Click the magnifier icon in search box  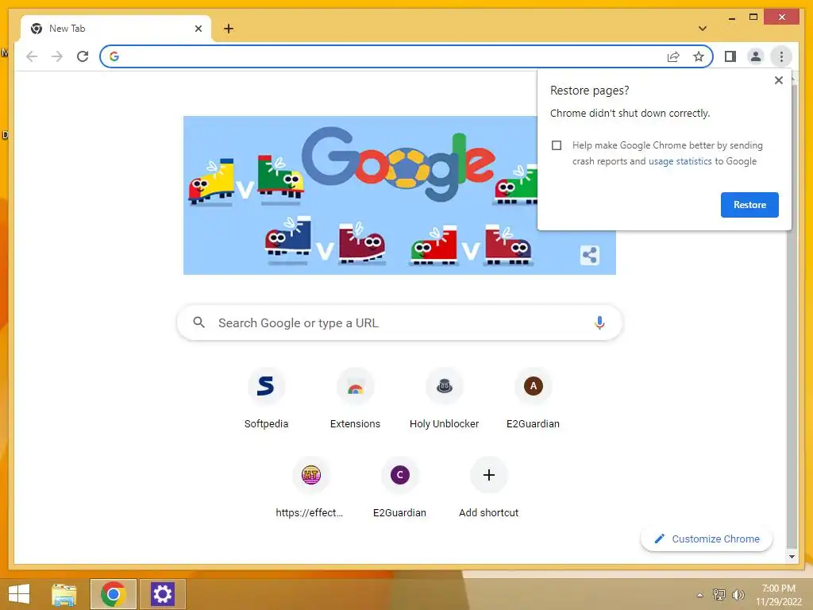198,322
